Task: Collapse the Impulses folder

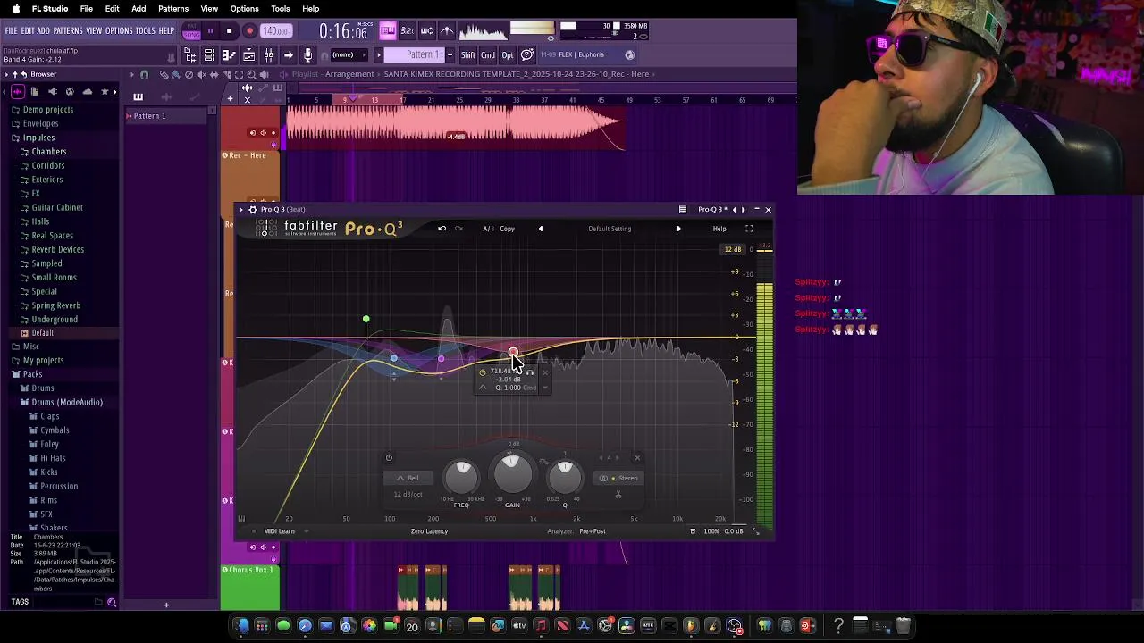Action: 38,138
